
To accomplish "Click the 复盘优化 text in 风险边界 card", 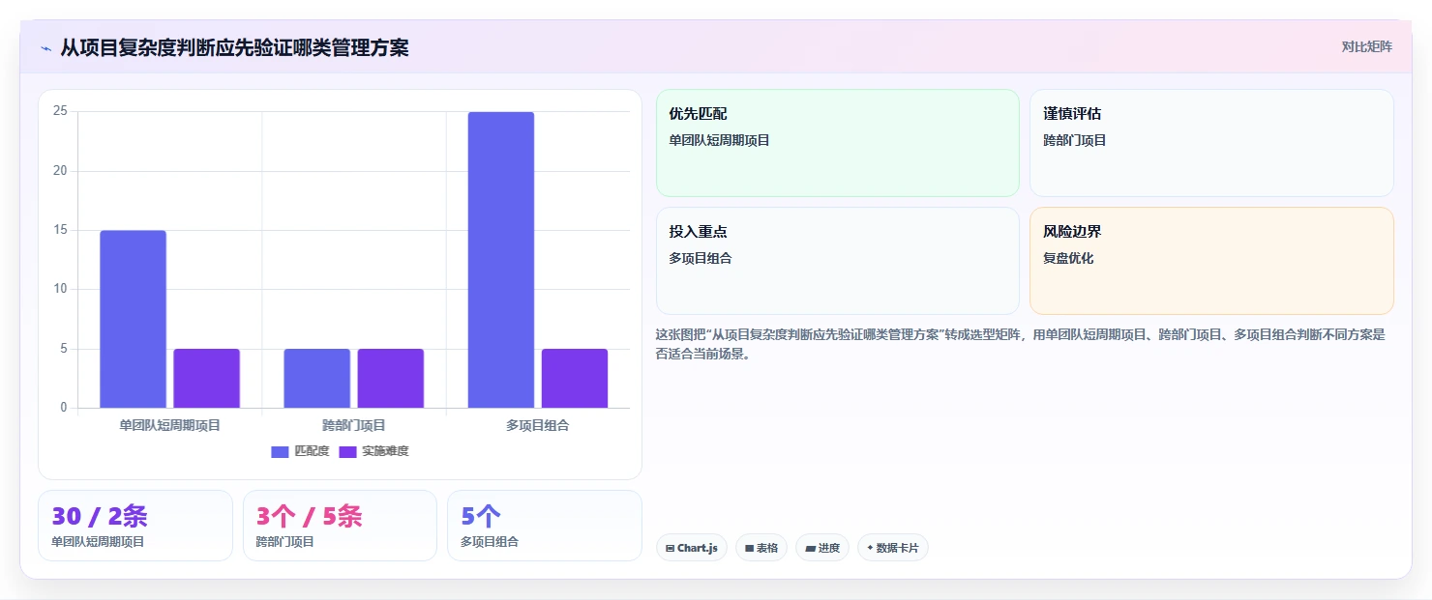I will (1068, 258).
